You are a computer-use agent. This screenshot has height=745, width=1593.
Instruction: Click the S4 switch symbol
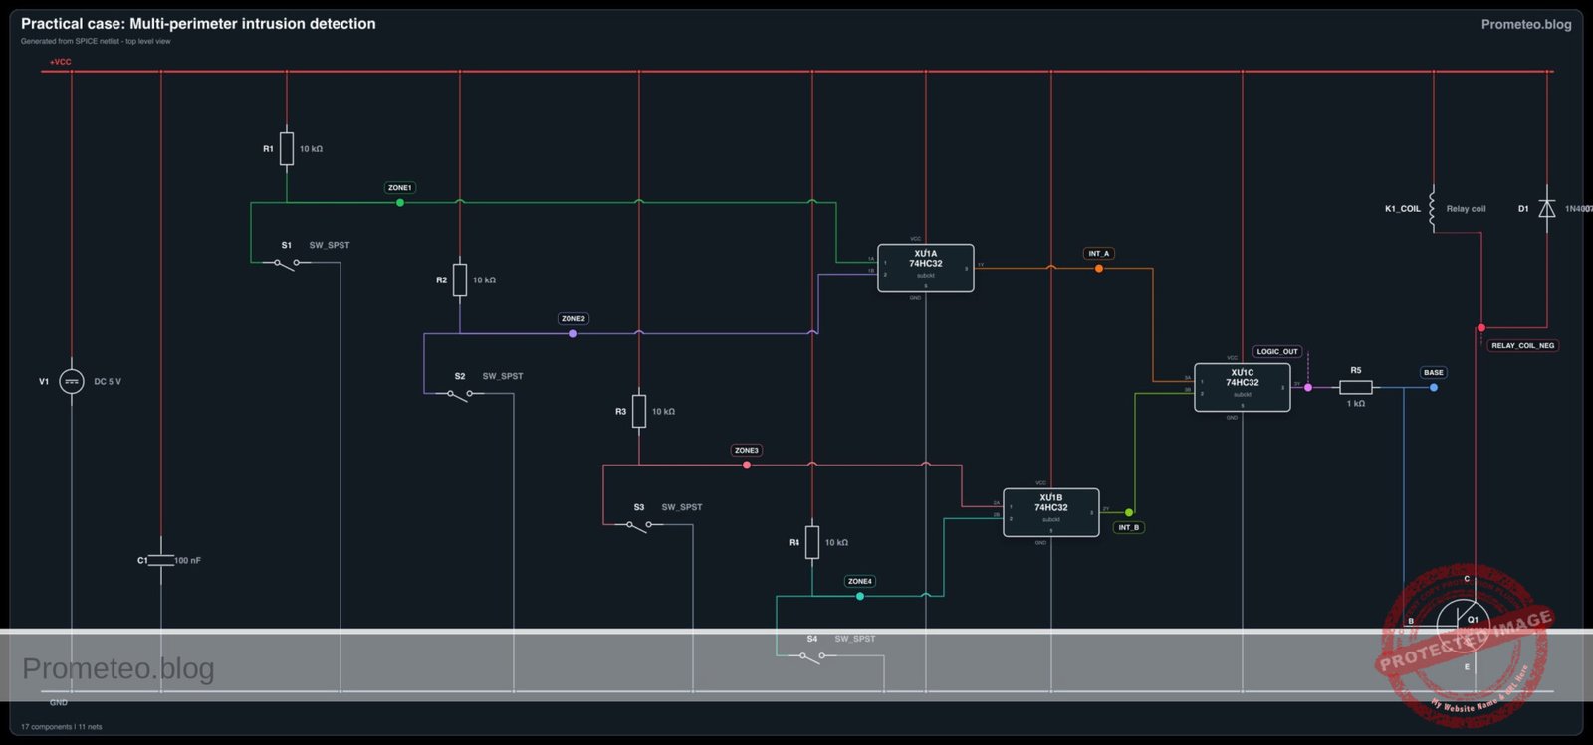pos(812,656)
